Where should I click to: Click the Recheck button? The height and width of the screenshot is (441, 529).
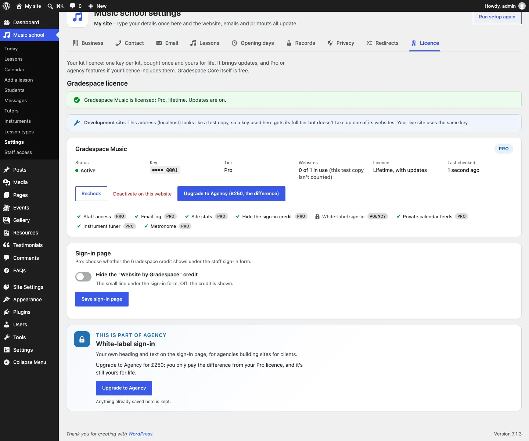[x=91, y=194]
